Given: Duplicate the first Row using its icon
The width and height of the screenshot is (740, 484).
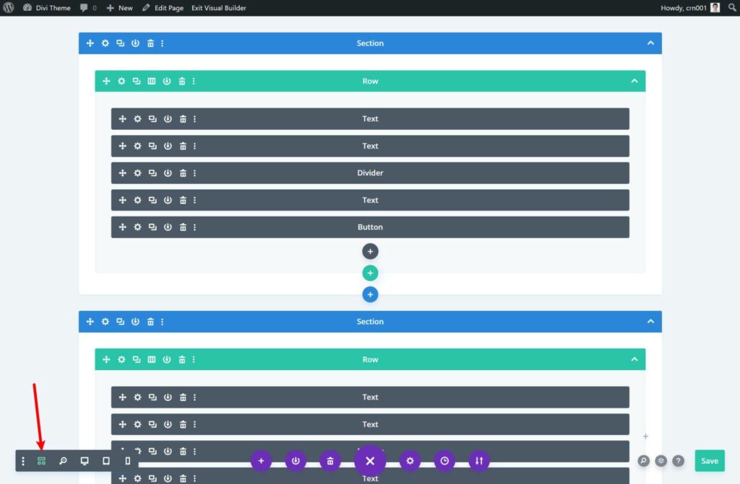Looking at the screenshot, I should [137, 81].
